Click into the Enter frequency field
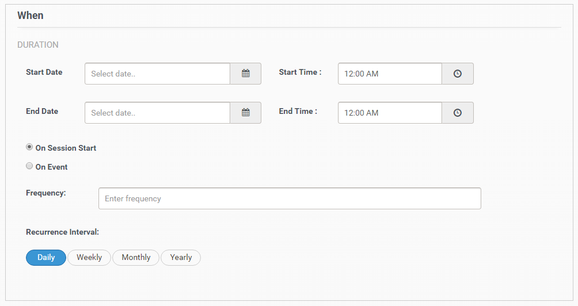The image size is (578, 306). (290, 198)
